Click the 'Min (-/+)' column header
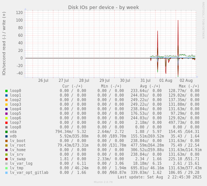This screenshot has width=207, height=186. (x=111, y=86)
